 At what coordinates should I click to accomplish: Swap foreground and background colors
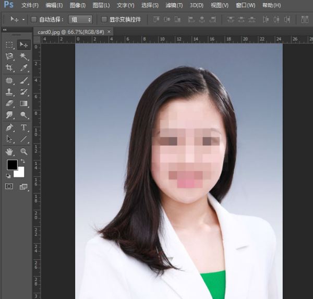click(x=23, y=162)
